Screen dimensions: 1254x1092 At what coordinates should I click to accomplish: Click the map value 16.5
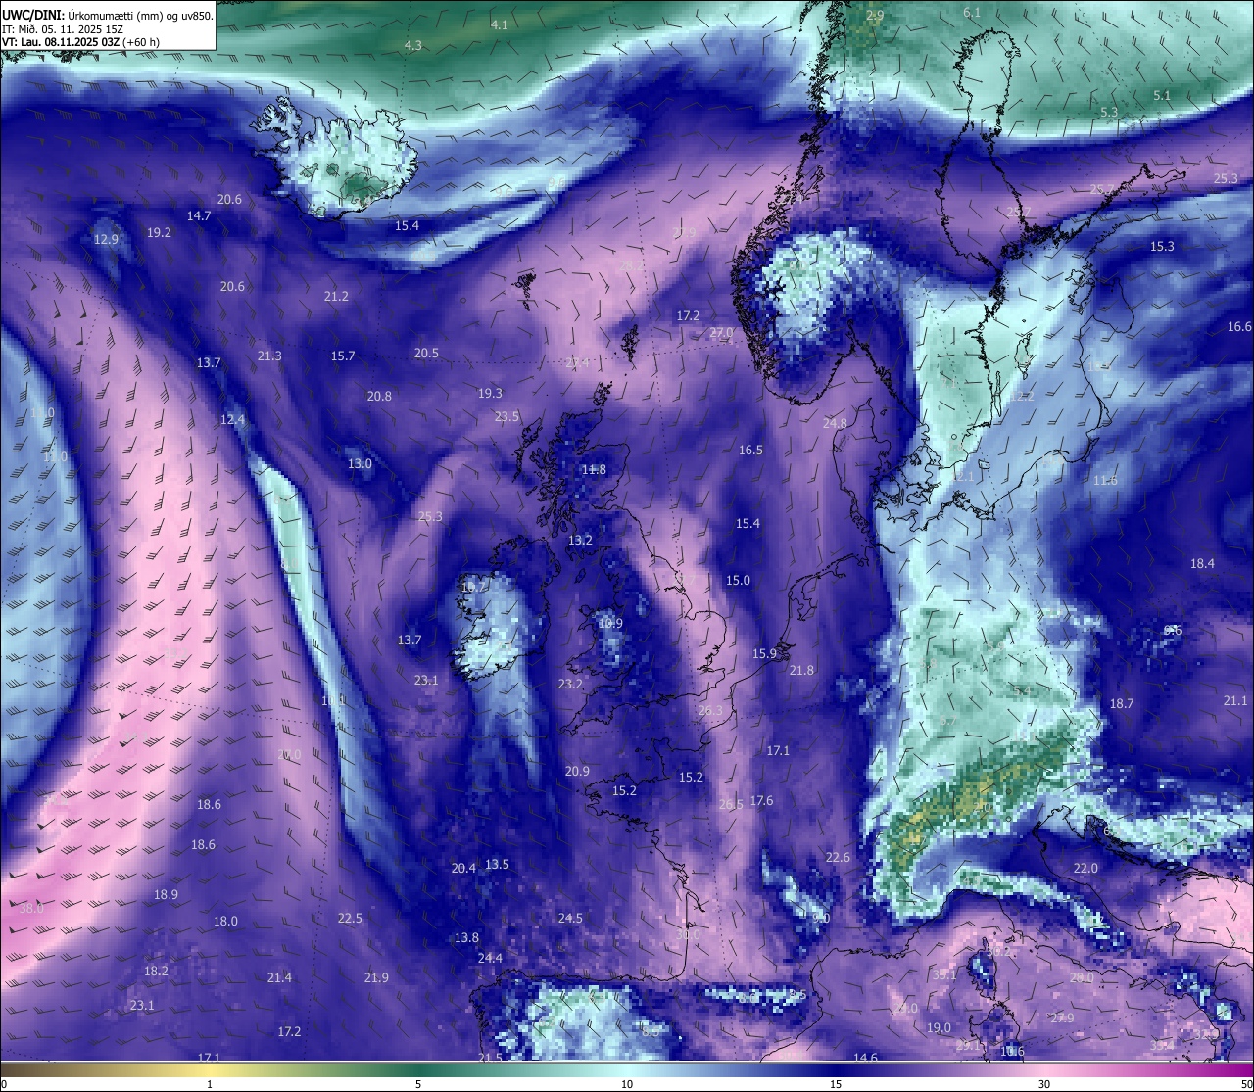[750, 451]
